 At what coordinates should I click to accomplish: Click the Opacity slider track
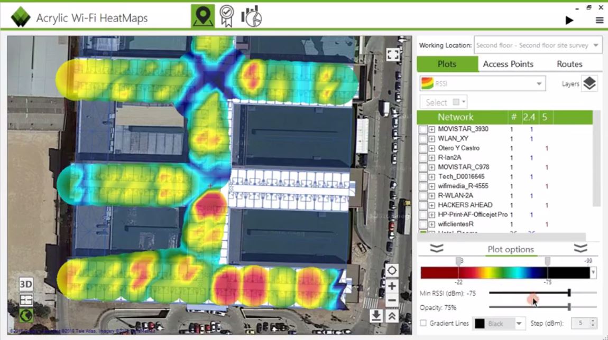pos(543,307)
